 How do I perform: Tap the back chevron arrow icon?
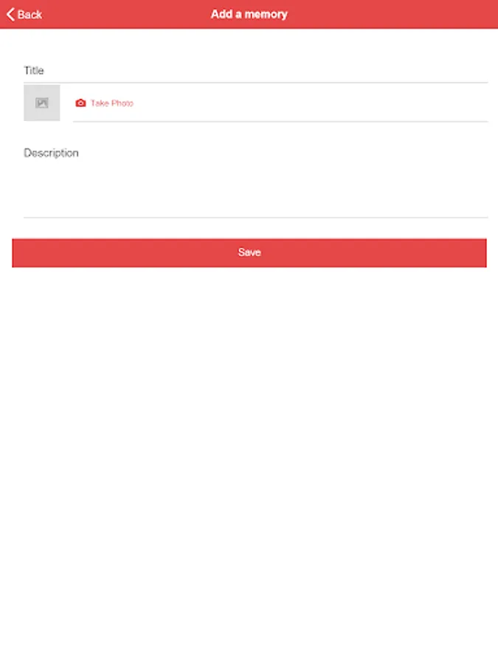point(10,15)
